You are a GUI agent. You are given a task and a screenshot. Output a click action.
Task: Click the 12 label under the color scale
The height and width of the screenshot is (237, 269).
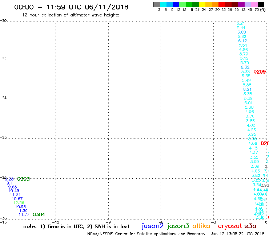178,9
